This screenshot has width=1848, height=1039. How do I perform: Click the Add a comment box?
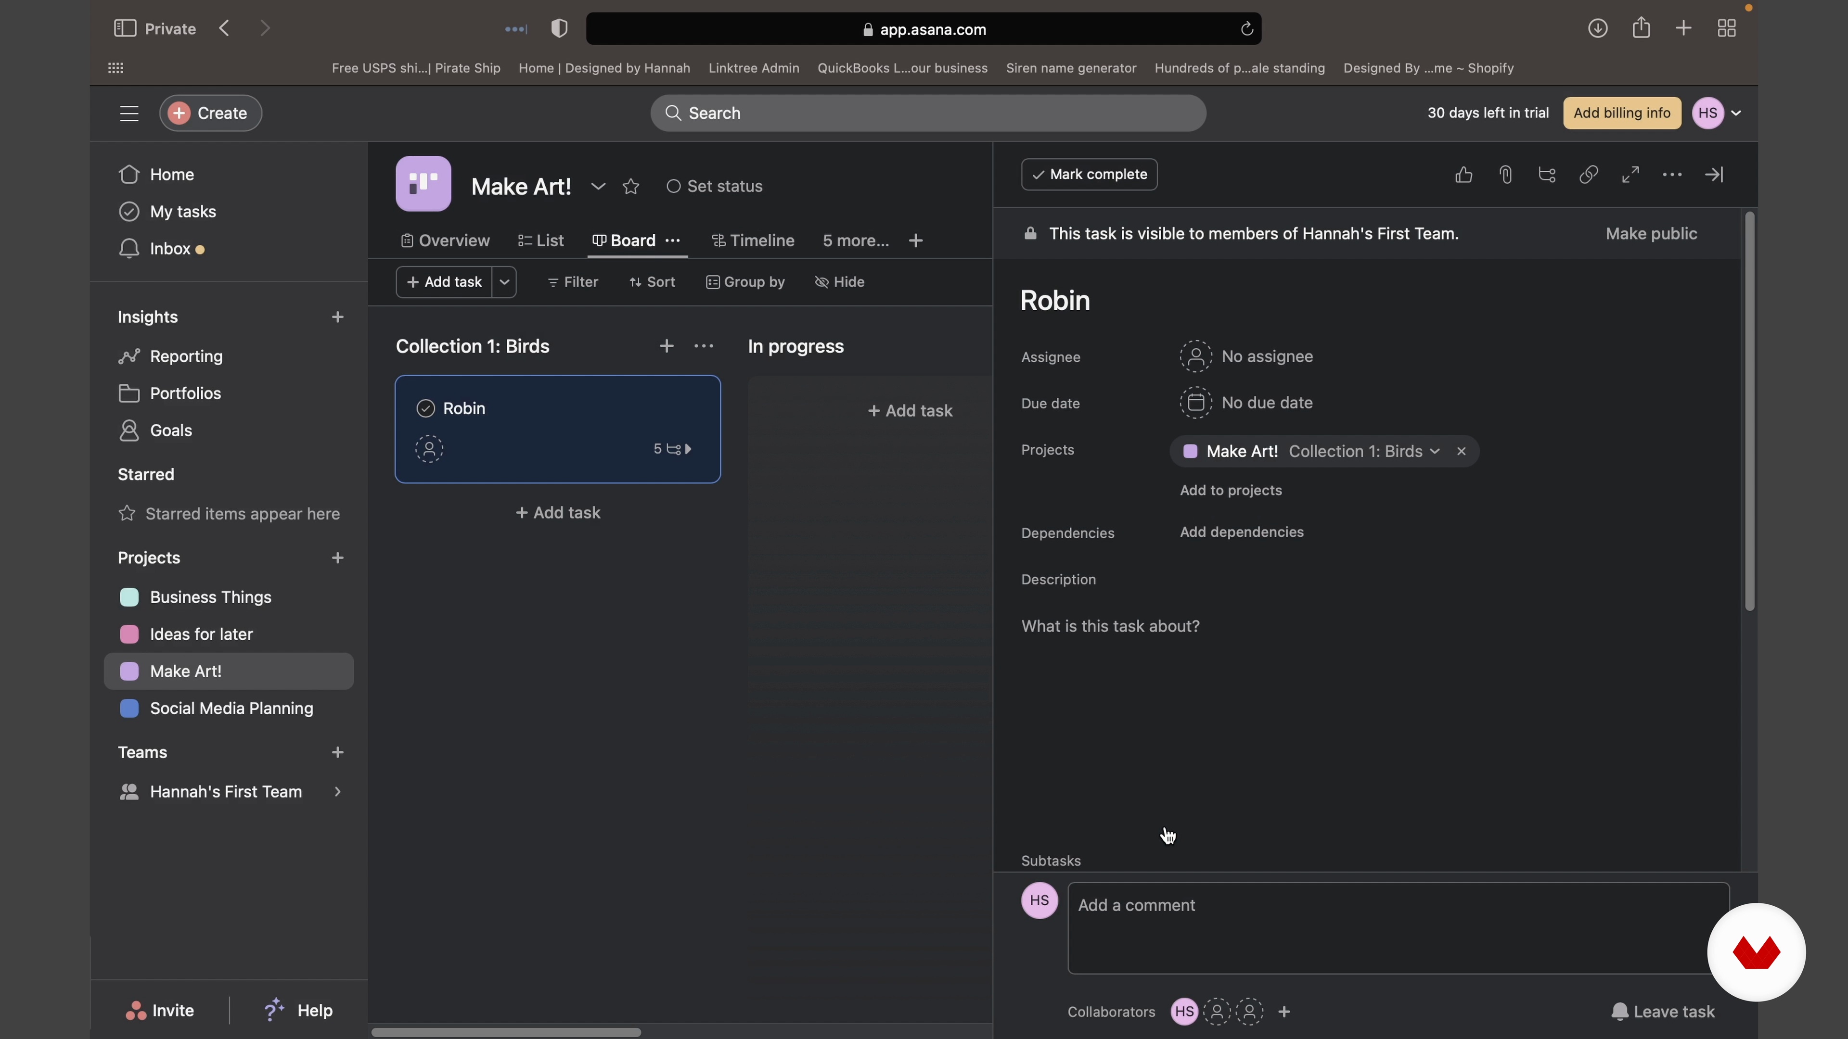click(x=1398, y=928)
